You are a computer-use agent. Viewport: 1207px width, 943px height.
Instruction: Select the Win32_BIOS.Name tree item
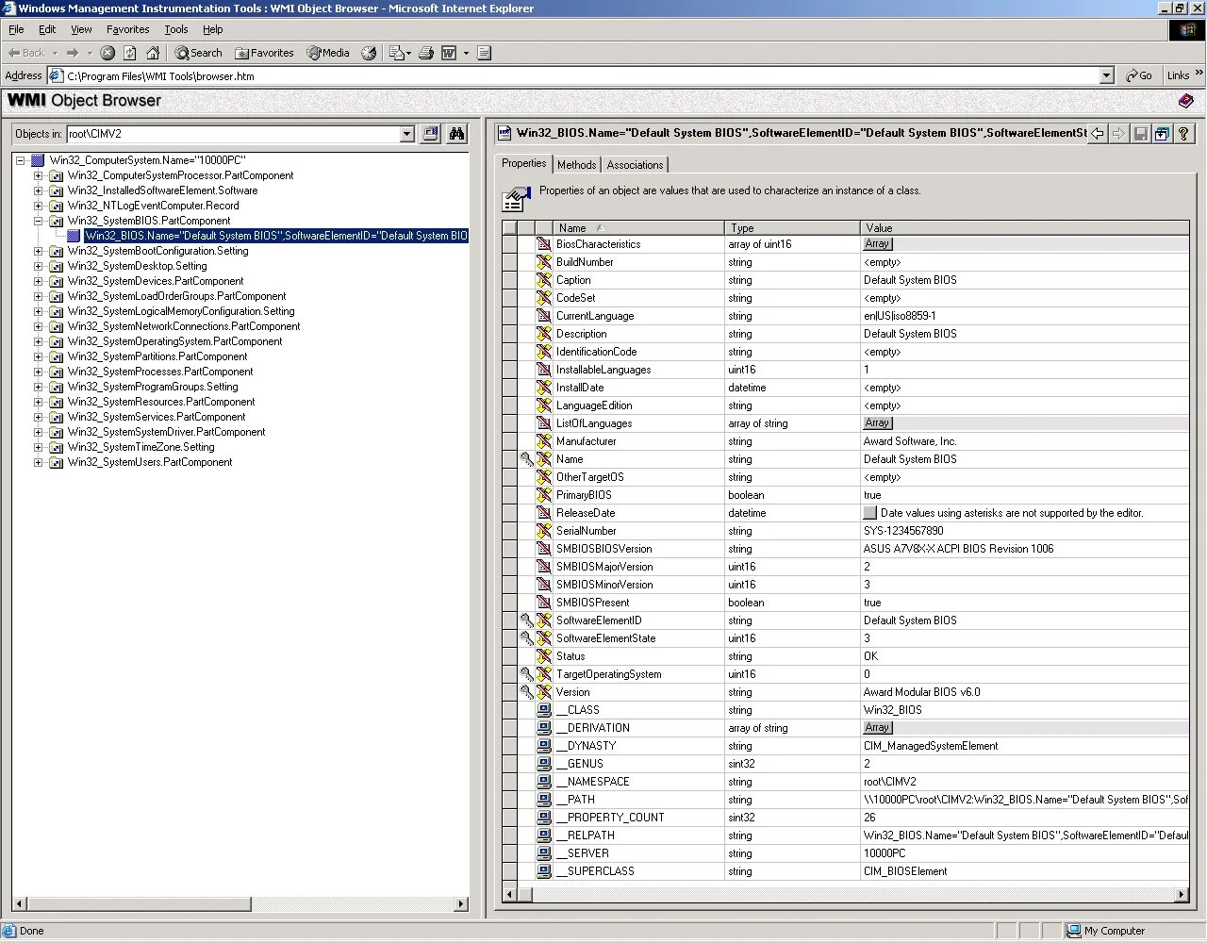tap(276, 236)
